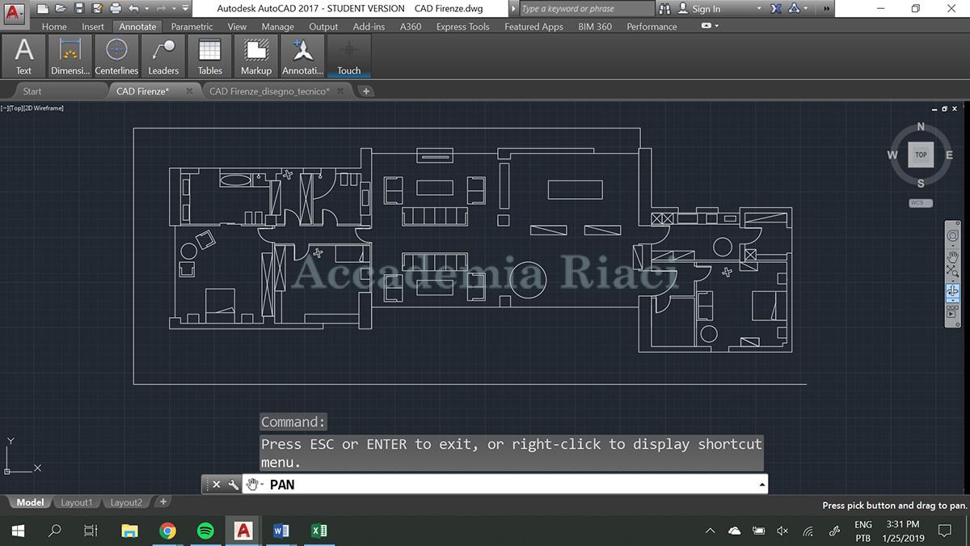Open the Dimensions panel in the ribbon
The height and width of the screenshot is (546, 970).
pos(70,57)
